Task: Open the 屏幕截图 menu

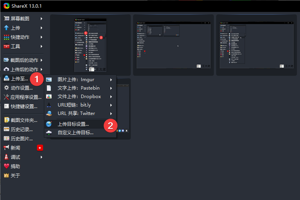Action: [x=23, y=18]
